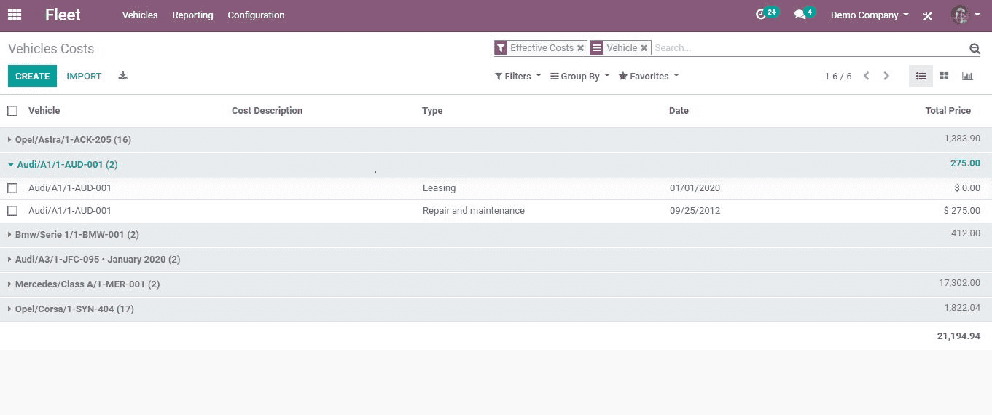This screenshot has height=415, width=992.
Task: Click the Effective Costs funnel icon
Action: [501, 48]
